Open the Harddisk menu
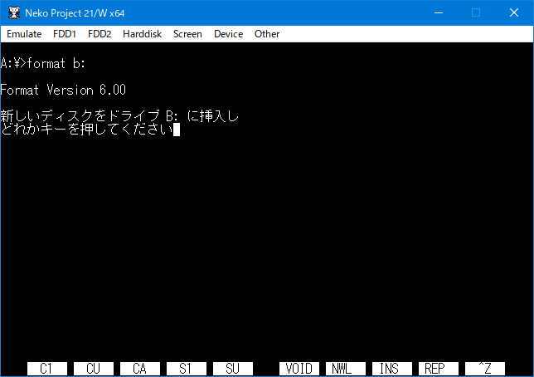Screen dimensions: 534x377 pos(142,34)
